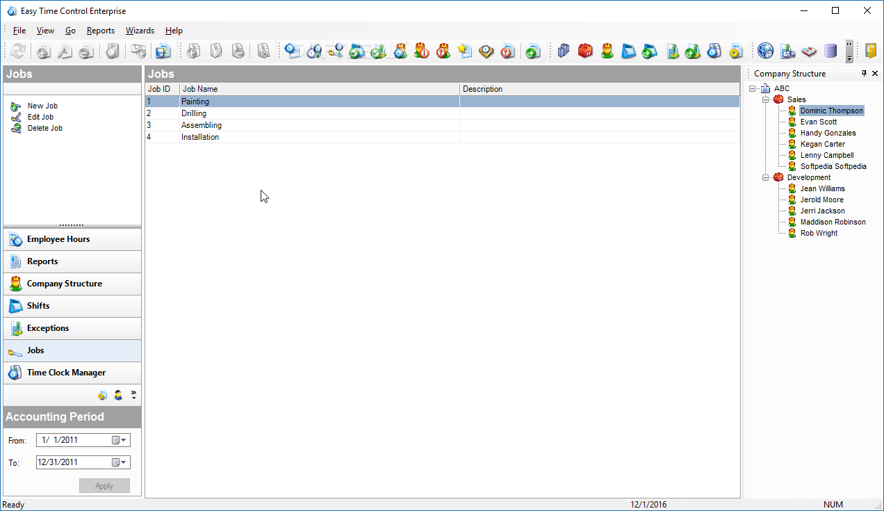Image resolution: width=884 pixels, height=511 pixels.
Task: Click the calendar with green checkmark icon
Action: pos(357,51)
